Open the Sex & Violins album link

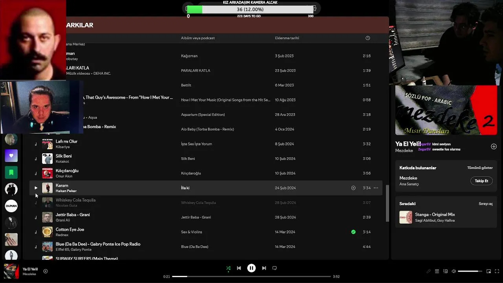click(191, 232)
